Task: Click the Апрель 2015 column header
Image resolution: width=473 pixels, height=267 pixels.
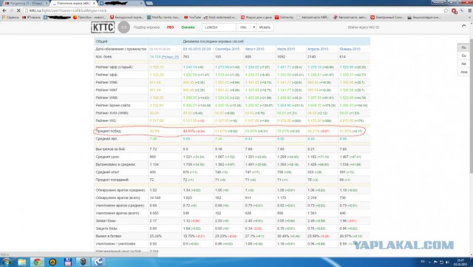Action: tap(318, 49)
